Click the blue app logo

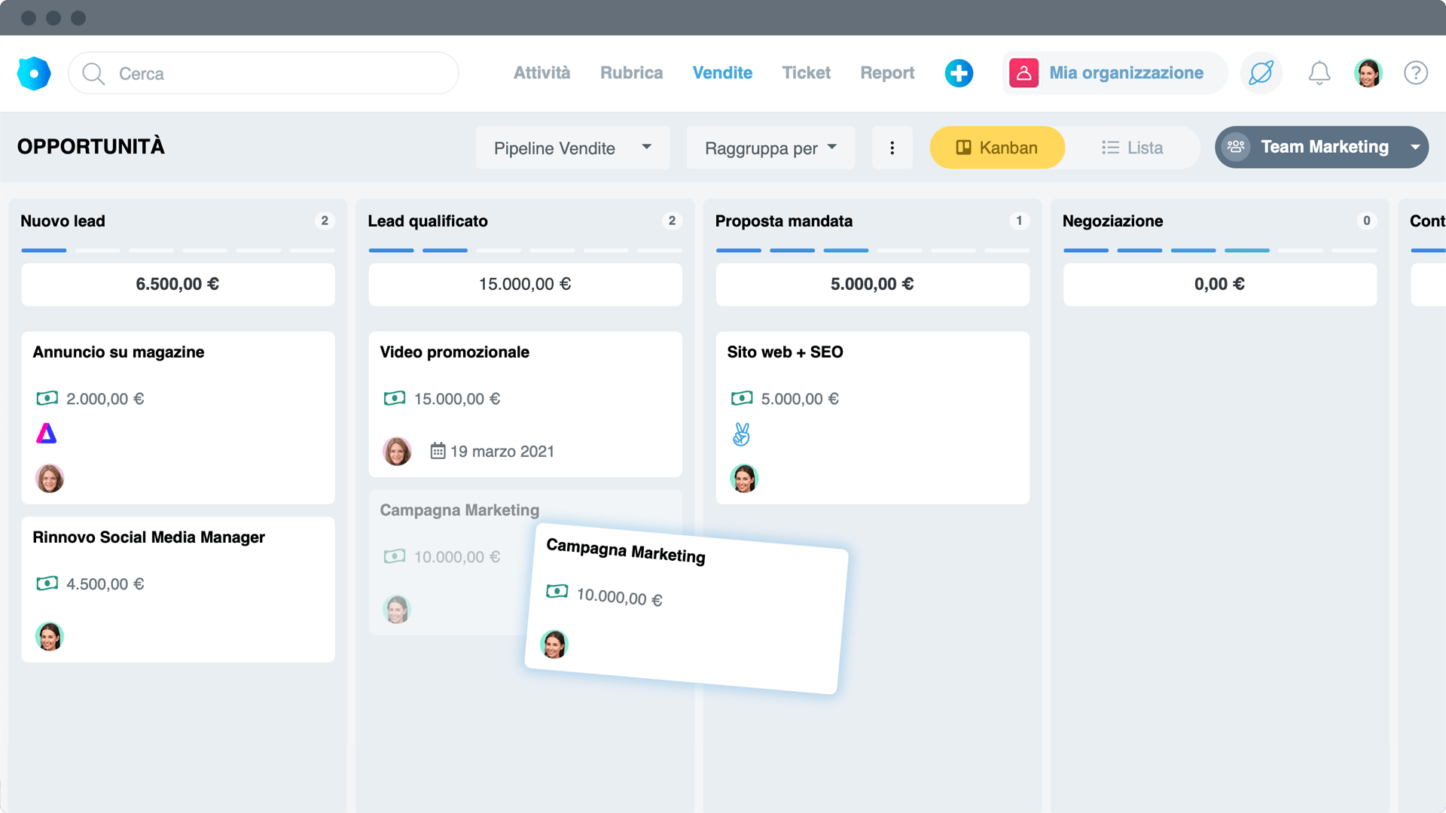tap(34, 73)
